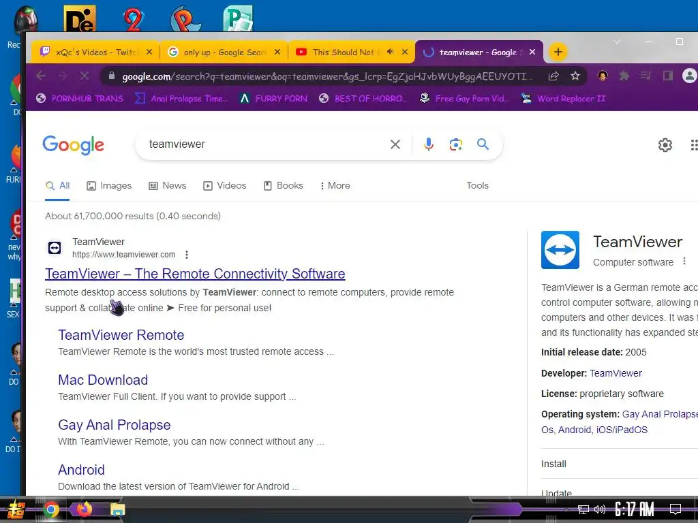Image resolution: width=698 pixels, height=523 pixels.
Task: Mute the YouTube tab via speaker icon
Action: click(391, 52)
